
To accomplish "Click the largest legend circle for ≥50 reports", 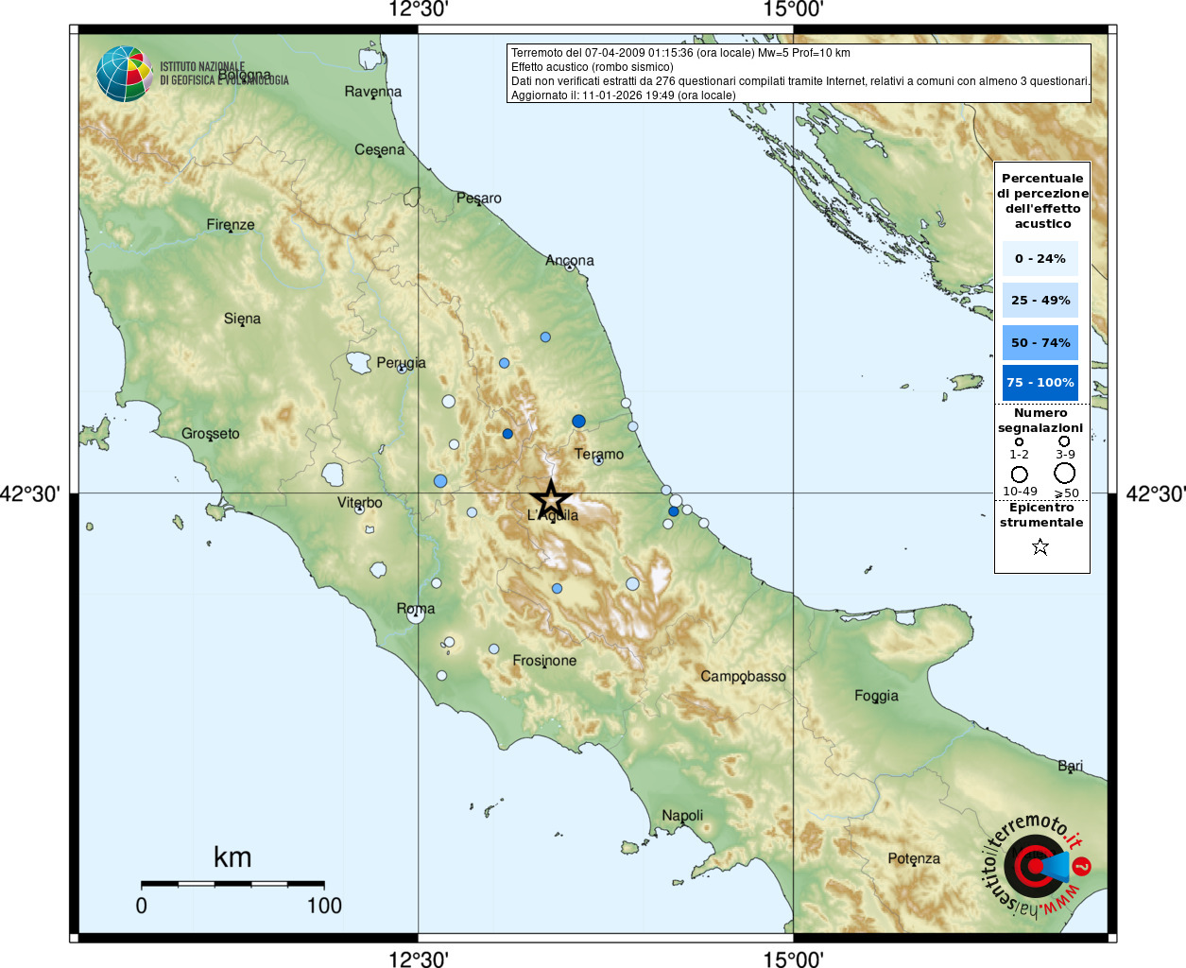I will 1065,473.
